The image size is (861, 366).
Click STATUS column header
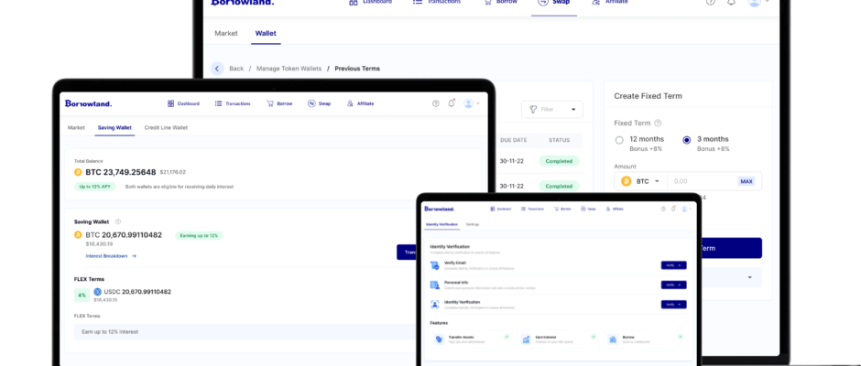point(559,140)
